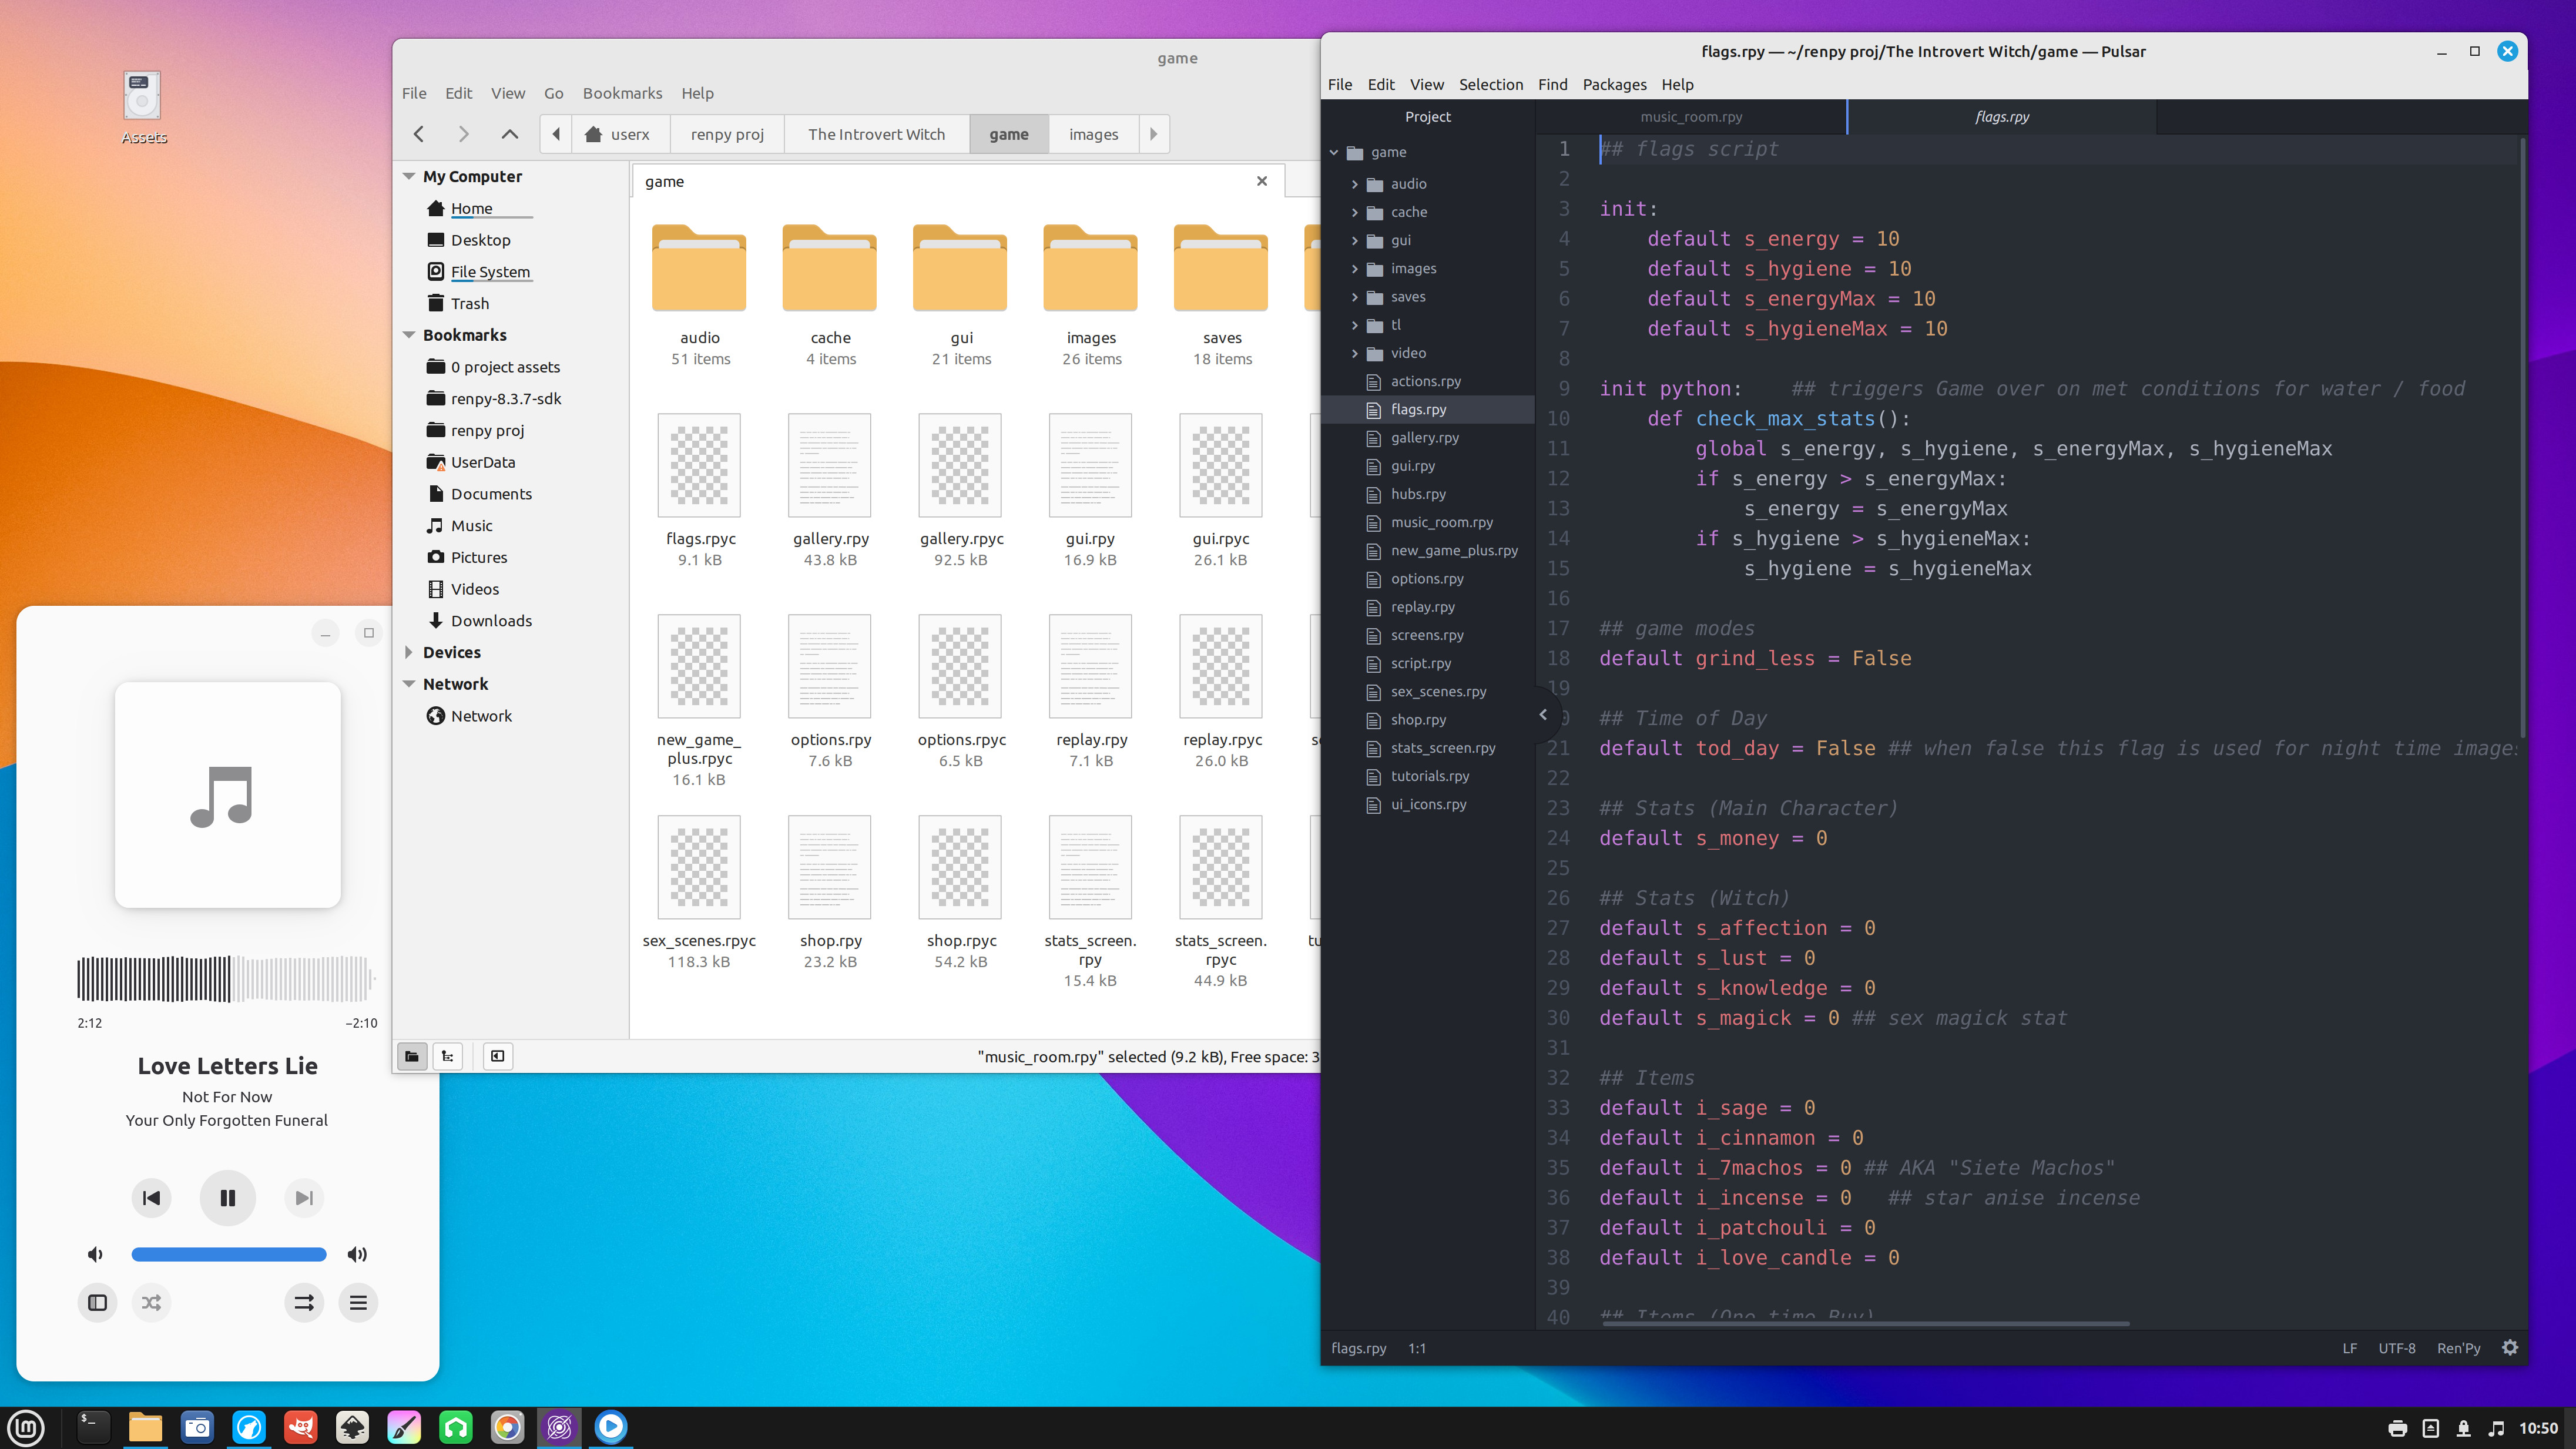Select the gallery.rpy file icon
Screen dimensions: 2576x1449
830,465
